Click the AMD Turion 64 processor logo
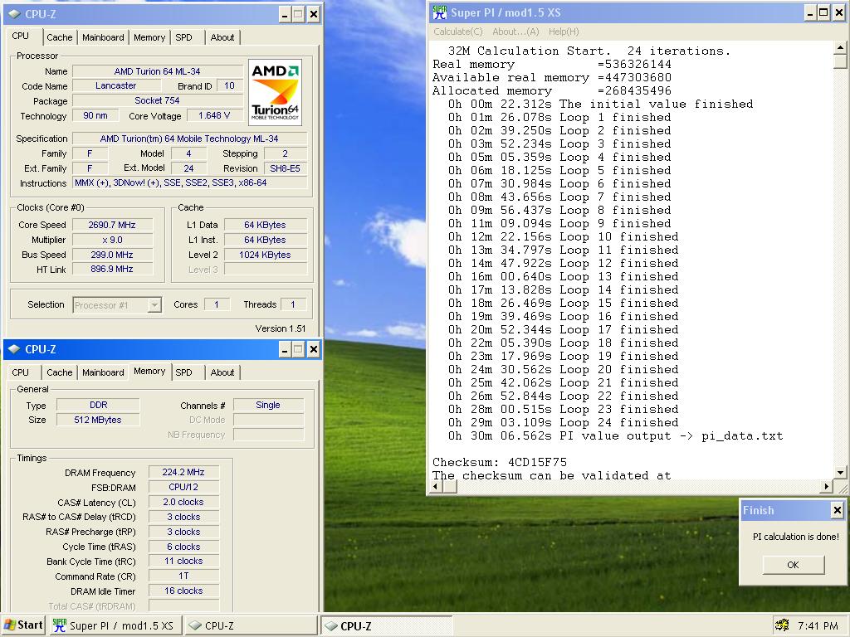 [275, 93]
